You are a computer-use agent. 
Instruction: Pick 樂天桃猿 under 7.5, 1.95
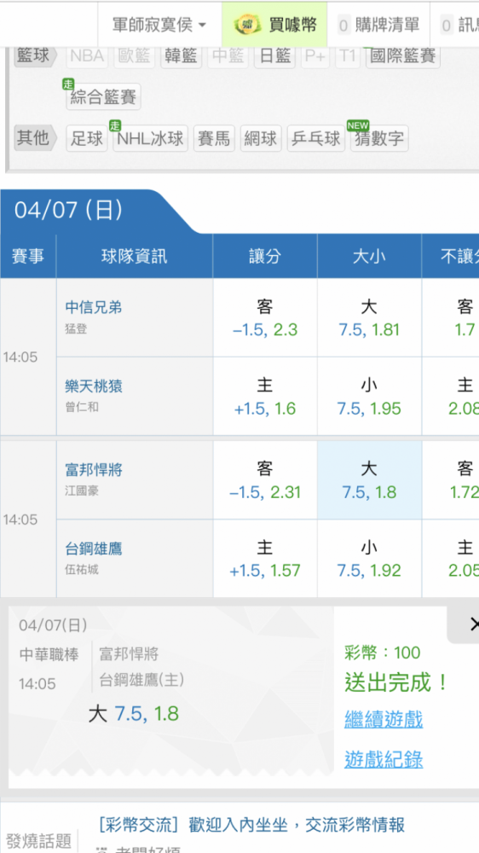369,396
